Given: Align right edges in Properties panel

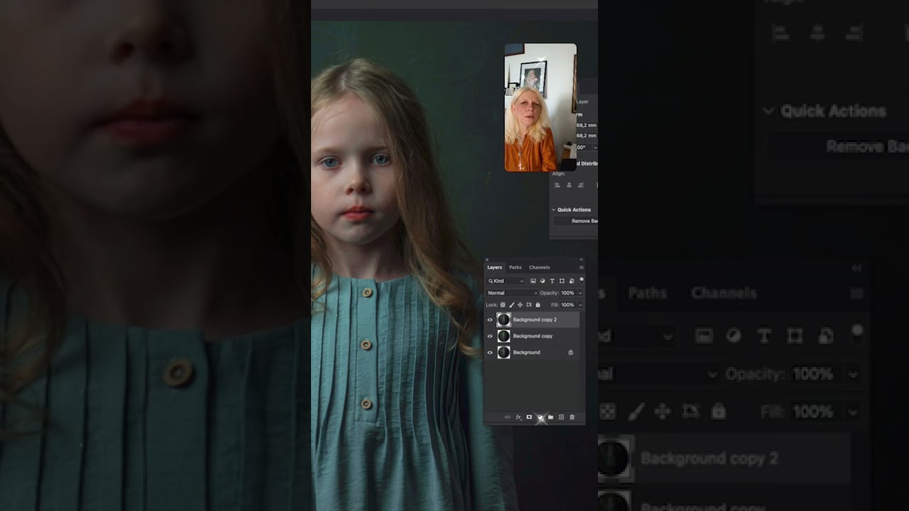Looking at the screenshot, I should click(581, 185).
